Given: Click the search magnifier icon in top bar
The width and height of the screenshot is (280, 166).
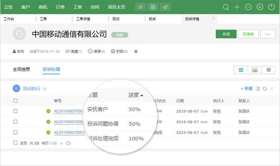Looking at the screenshot, I should pyautogui.click(x=226, y=7).
